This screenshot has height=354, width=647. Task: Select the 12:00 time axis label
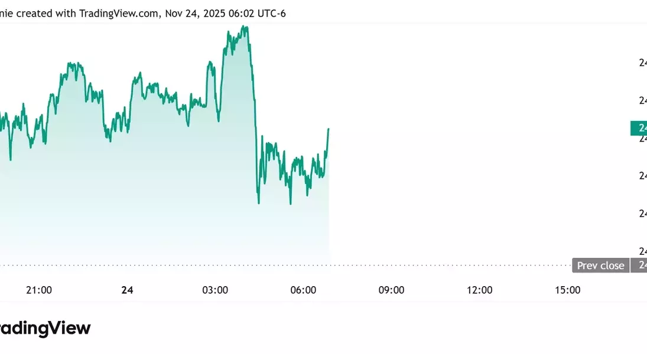click(x=479, y=290)
